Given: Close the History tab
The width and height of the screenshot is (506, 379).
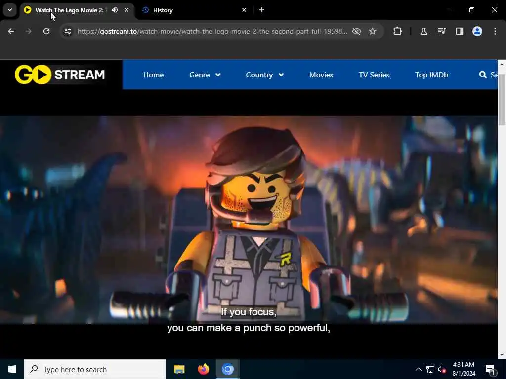Looking at the screenshot, I should (244, 10).
